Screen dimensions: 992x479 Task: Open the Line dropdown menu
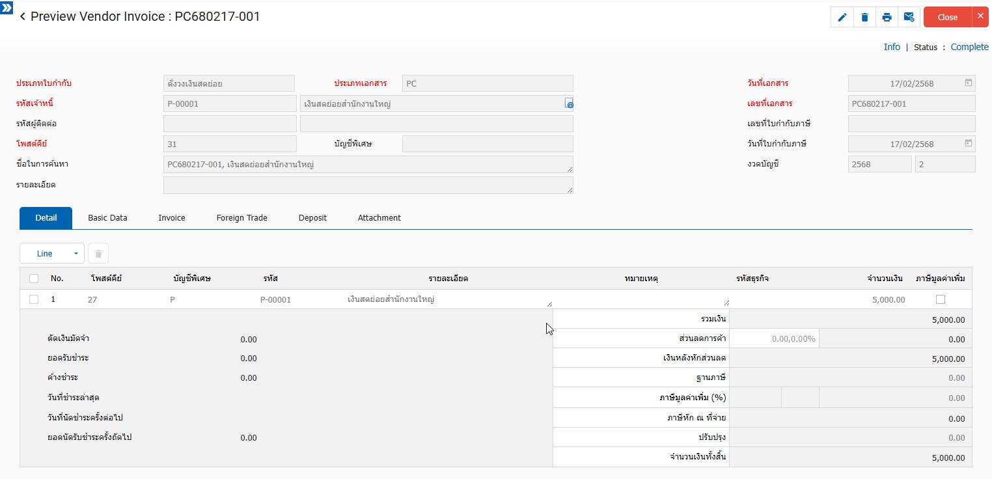click(52, 254)
